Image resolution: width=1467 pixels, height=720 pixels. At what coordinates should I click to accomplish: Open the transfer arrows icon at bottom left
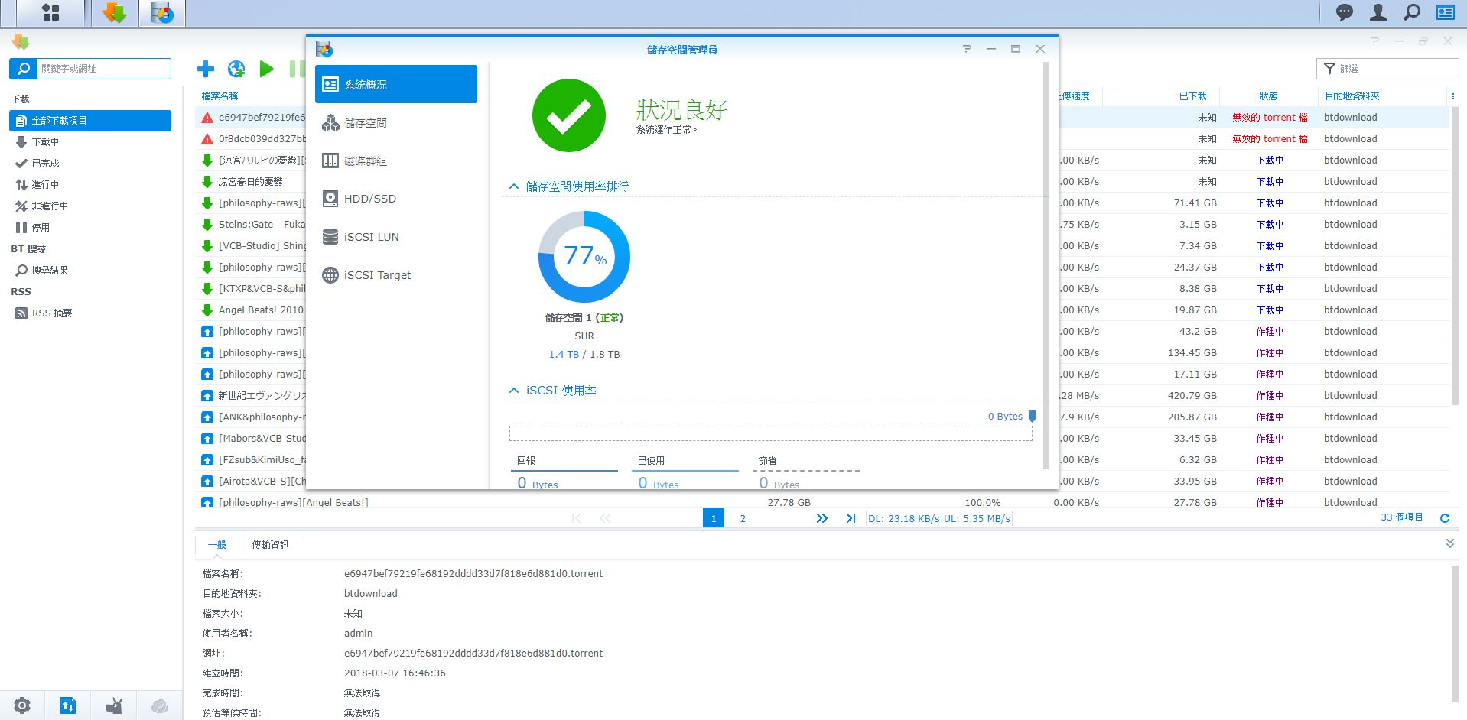point(68,705)
